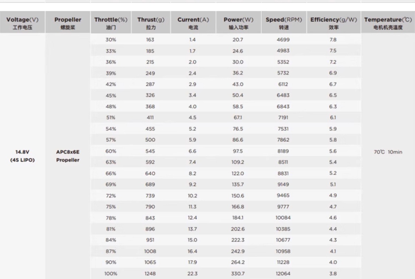Viewport: 415px width, 279px height.
Task: Click the Throttle(%) column header
Action: click(x=111, y=23)
